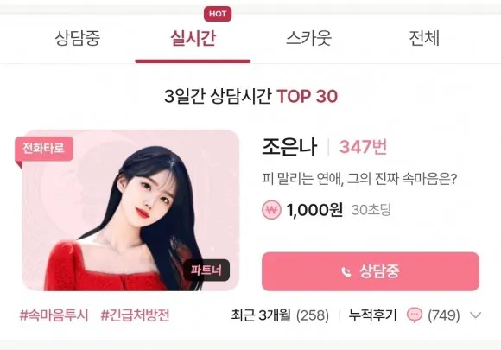Image resolution: width=501 pixels, height=350 pixels.
Task: Open the #긴급처방전 hashtag
Action: pyautogui.click(x=135, y=315)
